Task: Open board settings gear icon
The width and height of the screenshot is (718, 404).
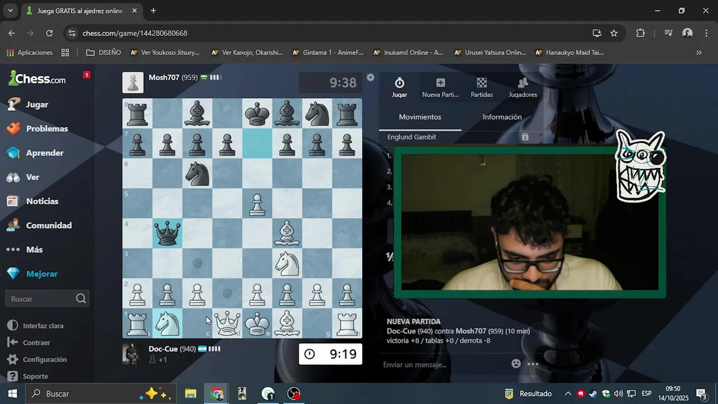Action: point(370,77)
